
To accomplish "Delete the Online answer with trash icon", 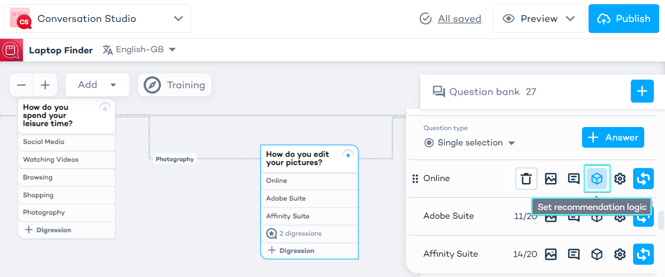I will pos(526,179).
